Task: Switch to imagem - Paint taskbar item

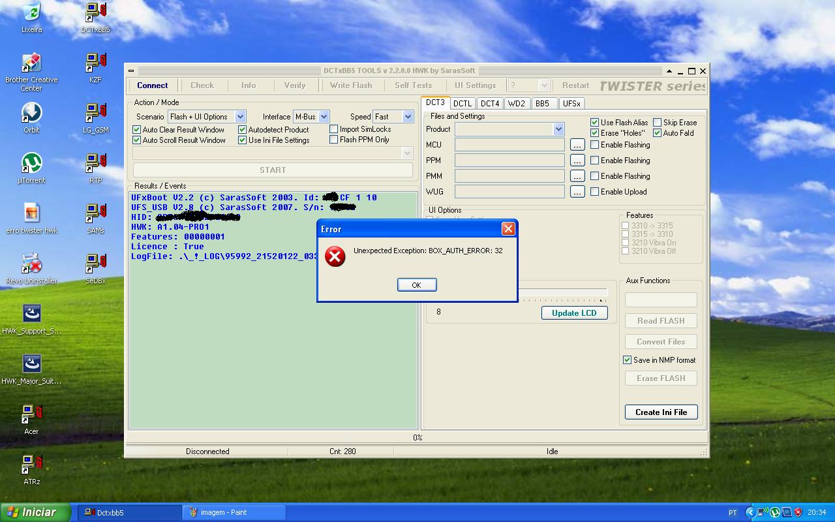Action: tap(232, 512)
